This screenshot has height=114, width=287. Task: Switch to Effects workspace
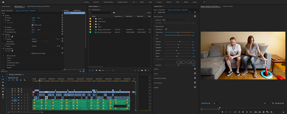point(142,2)
